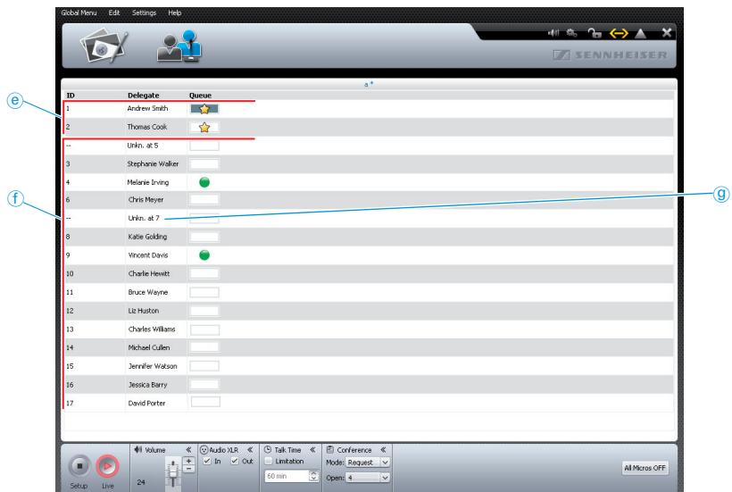Image resolution: width=732 pixels, height=492 pixels.
Task: Select the Charles Williams delegate name
Action: [x=152, y=329]
